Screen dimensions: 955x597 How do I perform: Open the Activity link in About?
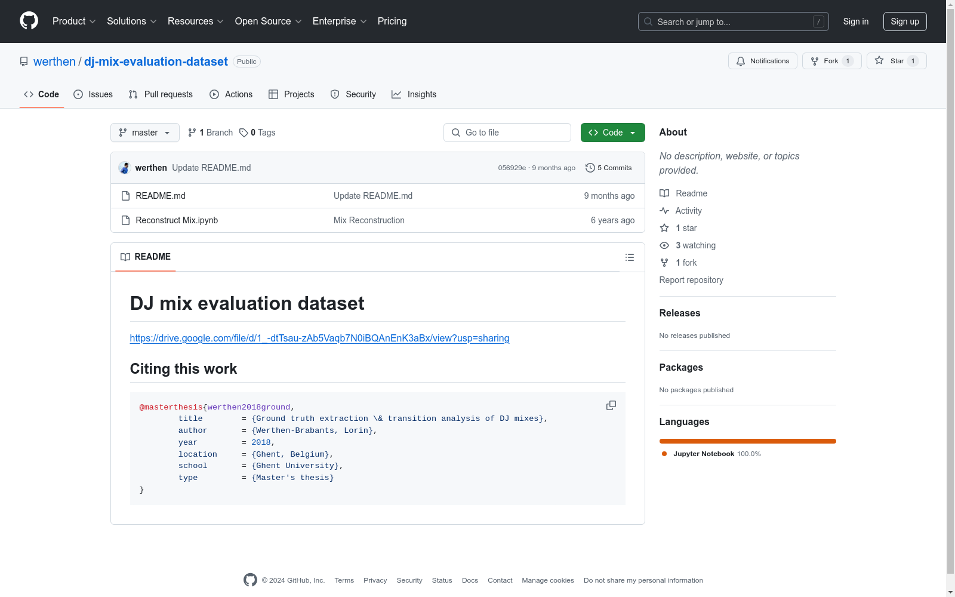(681, 211)
